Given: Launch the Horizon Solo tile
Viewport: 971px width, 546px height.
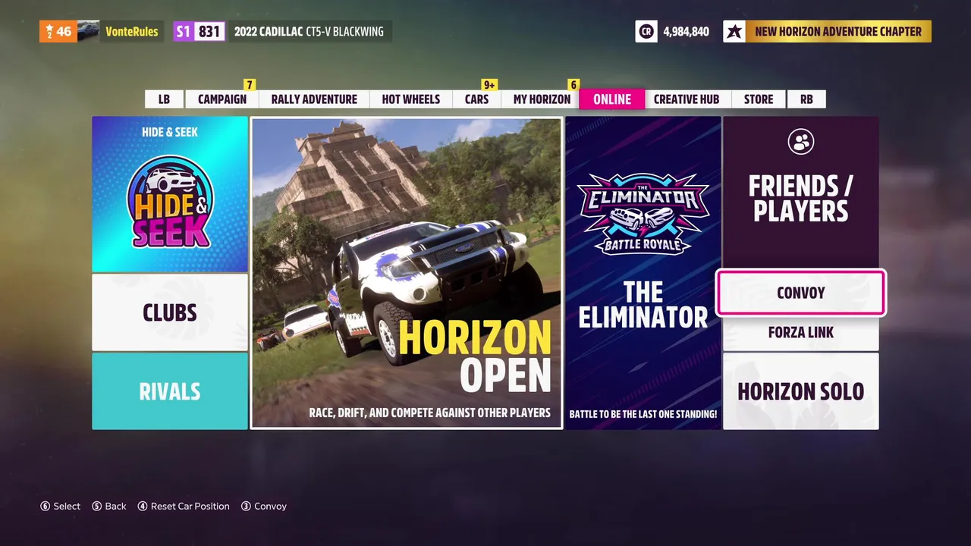Looking at the screenshot, I should pyautogui.click(x=800, y=391).
